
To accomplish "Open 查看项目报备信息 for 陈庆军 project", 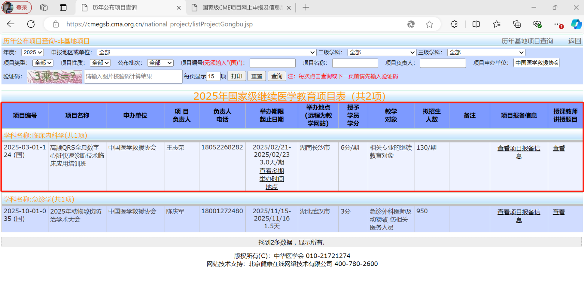I will click(519, 216).
